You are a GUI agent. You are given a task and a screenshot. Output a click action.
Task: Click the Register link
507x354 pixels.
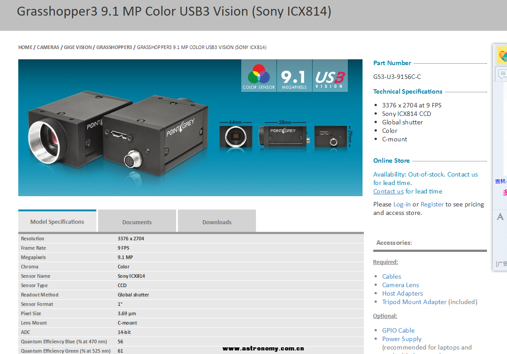[x=432, y=204]
